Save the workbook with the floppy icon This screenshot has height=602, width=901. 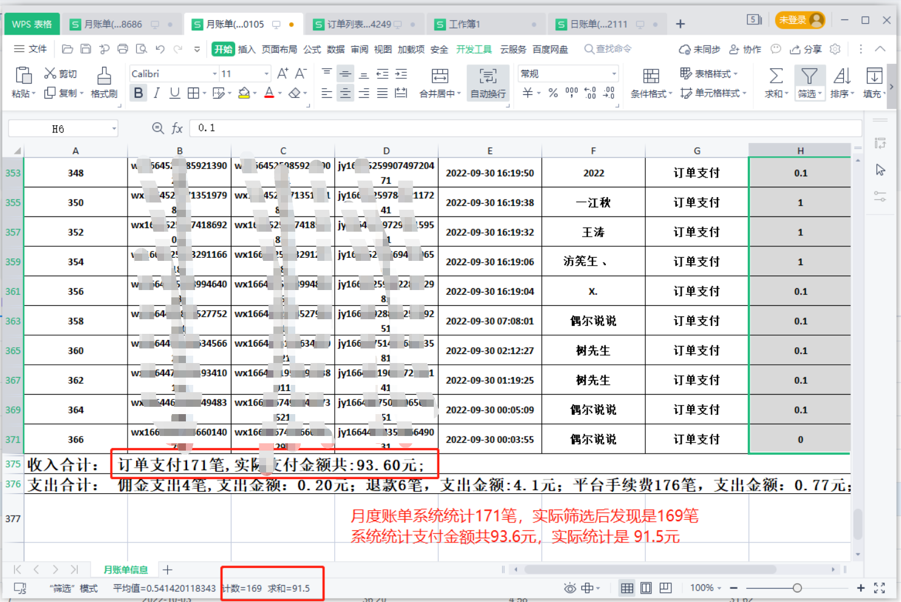pos(86,49)
